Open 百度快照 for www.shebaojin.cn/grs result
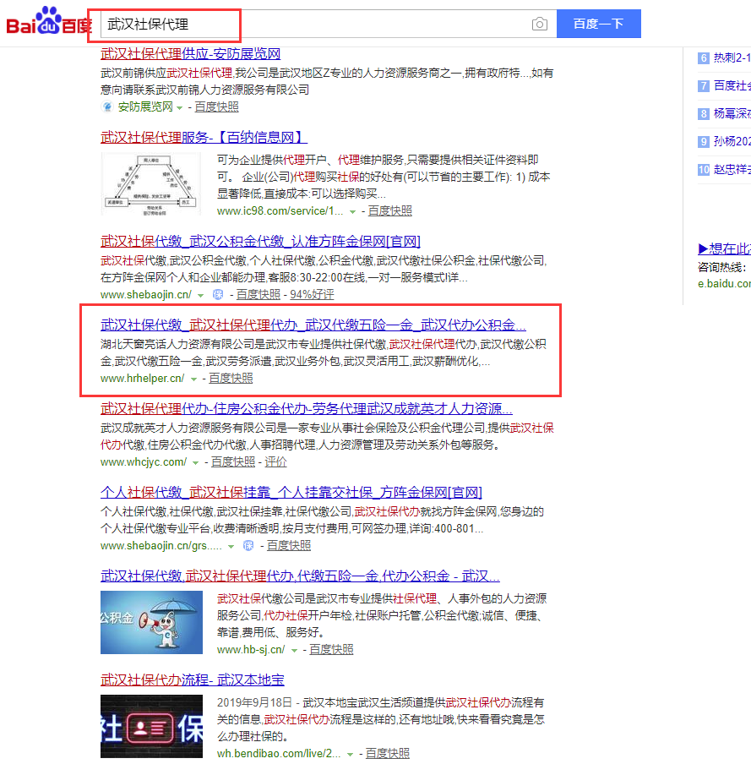The image size is (751, 775). pos(289,546)
